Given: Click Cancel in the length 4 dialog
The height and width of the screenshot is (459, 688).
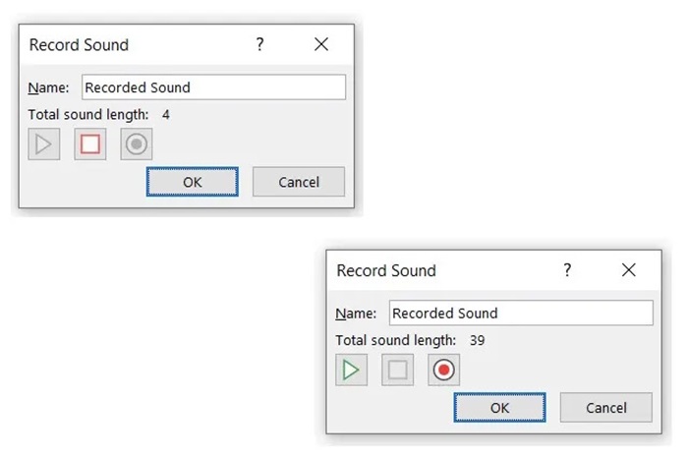Looking at the screenshot, I should [x=299, y=182].
